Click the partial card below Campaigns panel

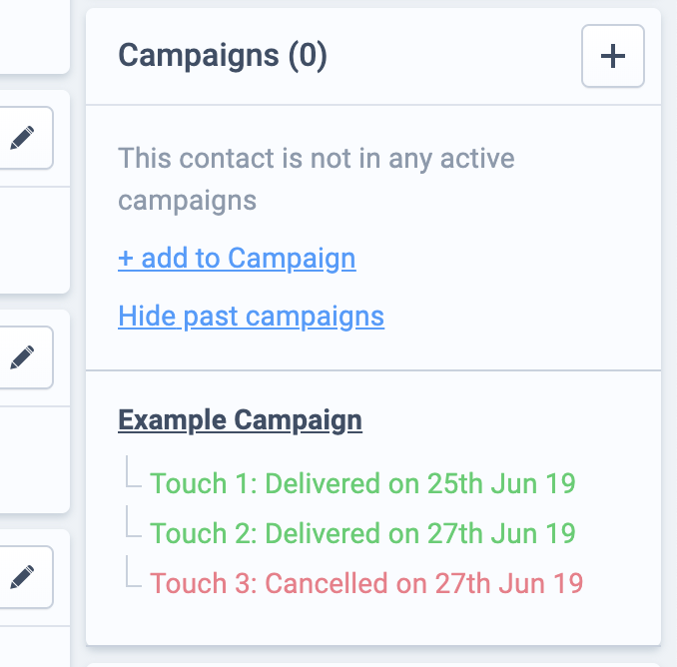tap(373, 665)
